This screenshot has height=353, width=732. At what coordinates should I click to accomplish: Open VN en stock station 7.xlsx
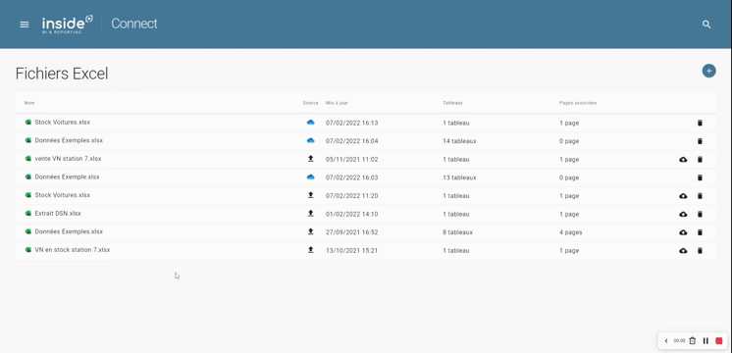73,249
